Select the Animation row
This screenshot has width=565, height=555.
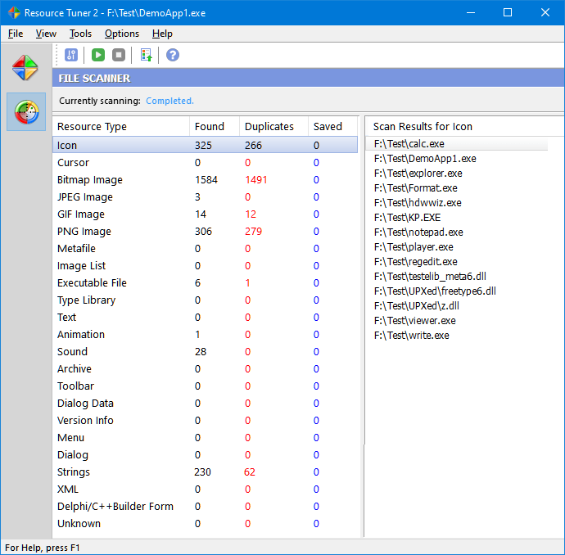click(205, 335)
